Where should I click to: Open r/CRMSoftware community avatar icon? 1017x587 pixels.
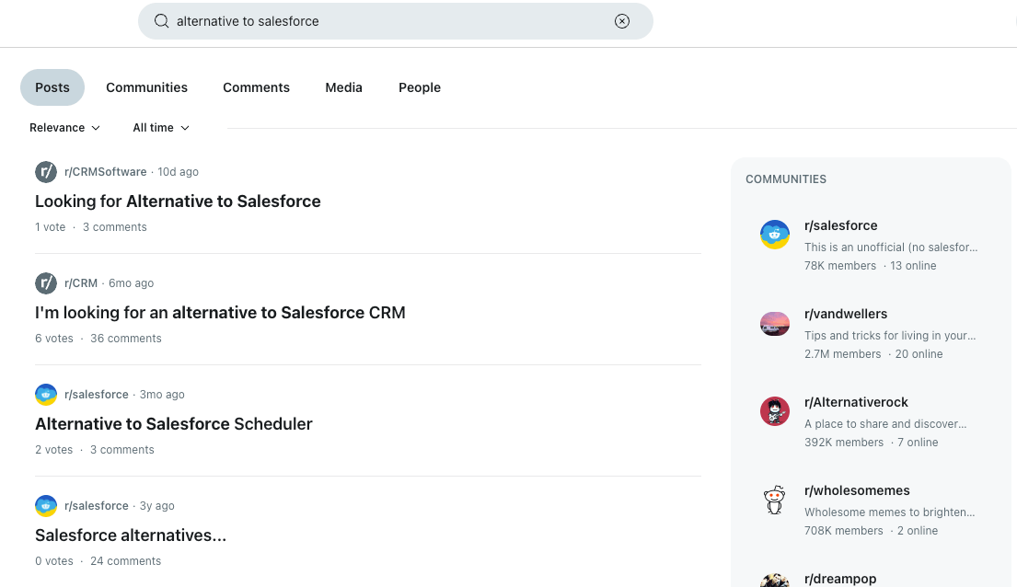pos(46,172)
